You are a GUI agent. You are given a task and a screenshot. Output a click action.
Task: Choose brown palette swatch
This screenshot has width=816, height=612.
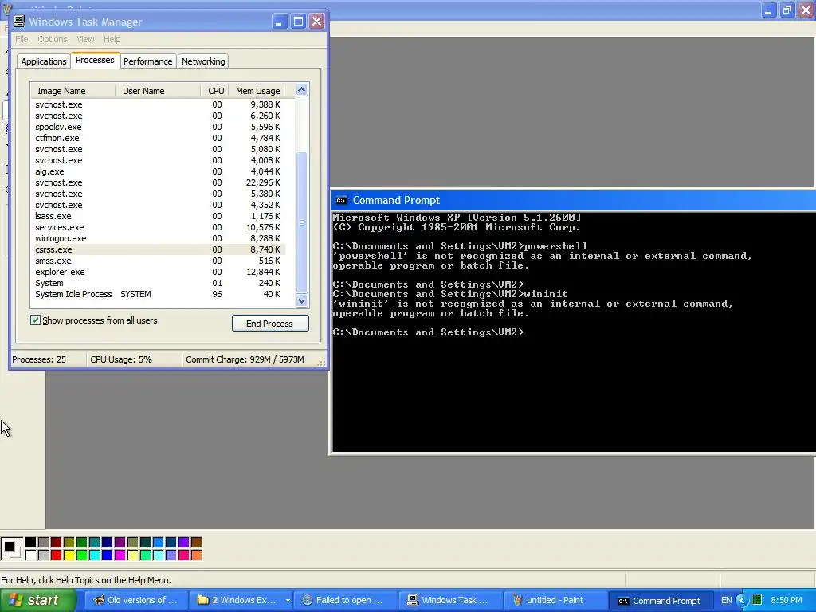[196, 543]
